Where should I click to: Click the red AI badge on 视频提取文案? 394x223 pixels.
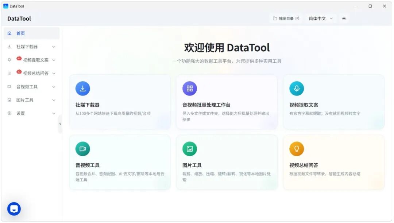coord(19,58)
